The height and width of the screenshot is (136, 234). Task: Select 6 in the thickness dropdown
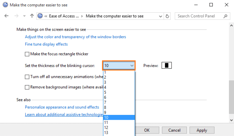point(119,97)
